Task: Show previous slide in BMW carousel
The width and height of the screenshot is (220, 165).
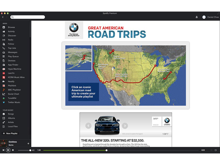Action: (88, 126)
